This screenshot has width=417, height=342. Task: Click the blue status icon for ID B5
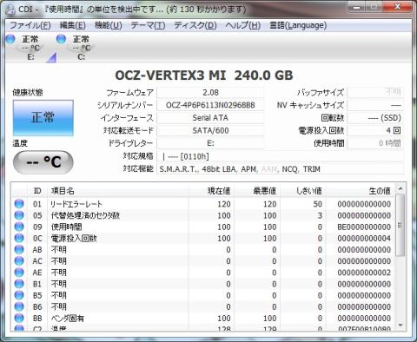19,295
